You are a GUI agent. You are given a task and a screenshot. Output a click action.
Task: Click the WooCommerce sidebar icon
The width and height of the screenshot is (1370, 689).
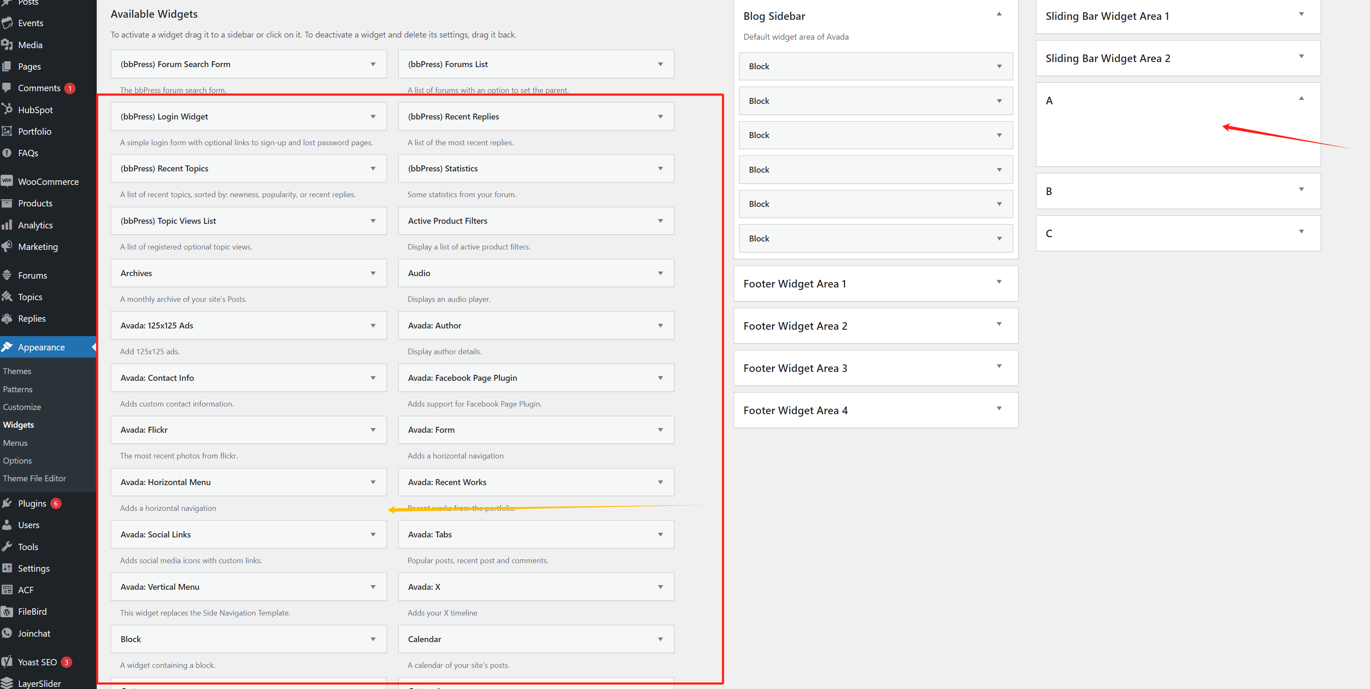pyautogui.click(x=7, y=181)
